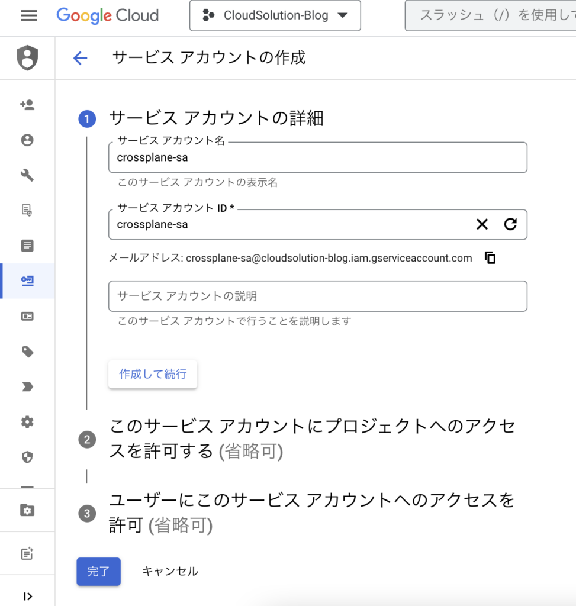
Task: Click the service account description field
Action: pyautogui.click(x=318, y=296)
